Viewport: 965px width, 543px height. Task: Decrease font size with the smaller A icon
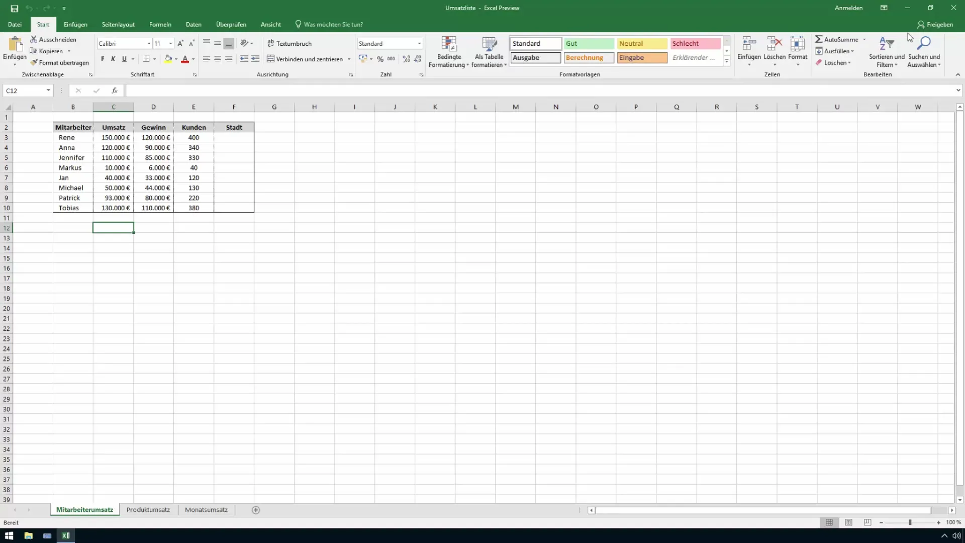pos(191,44)
